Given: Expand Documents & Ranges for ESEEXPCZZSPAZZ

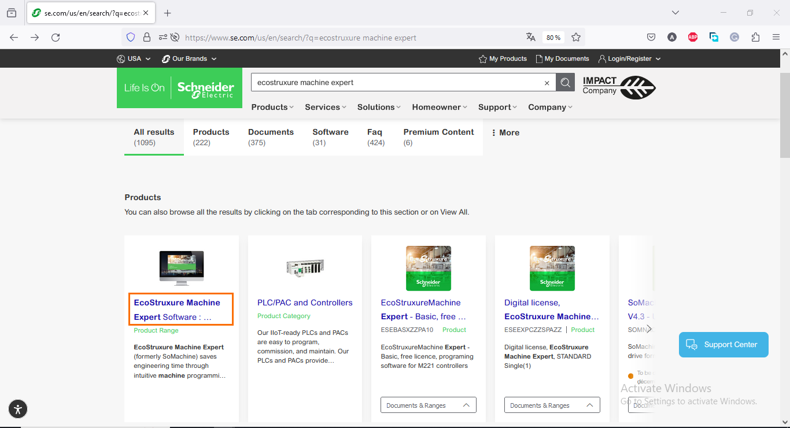Looking at the screenshot, I should 552,405.
